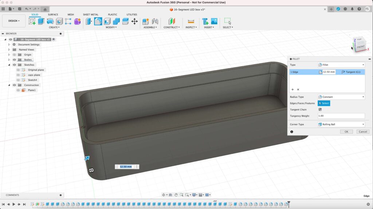Open the DESIGN workspace dropdown

14,21
